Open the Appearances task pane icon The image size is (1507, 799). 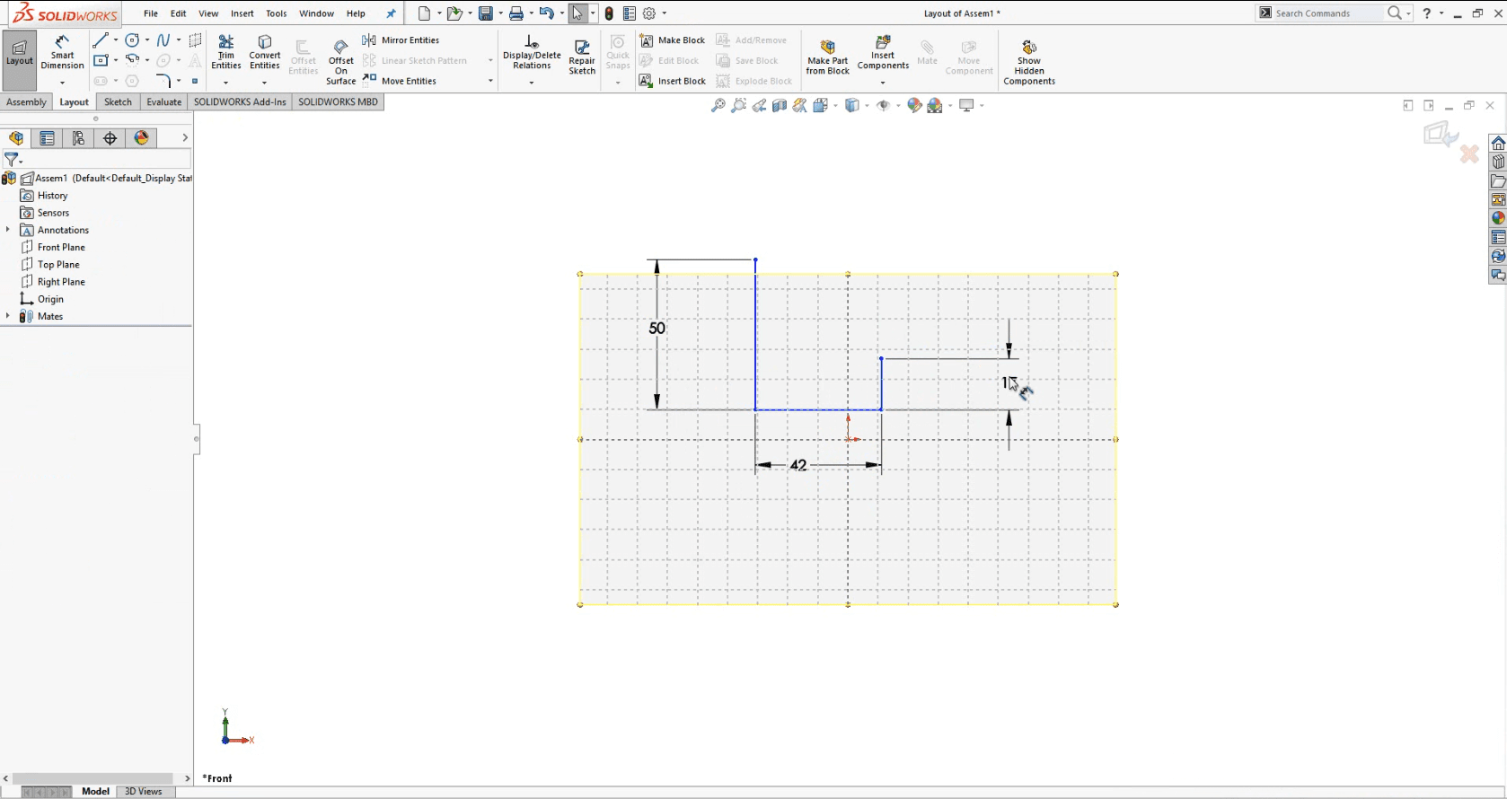pyautogui.click(x=1498, y=218)
